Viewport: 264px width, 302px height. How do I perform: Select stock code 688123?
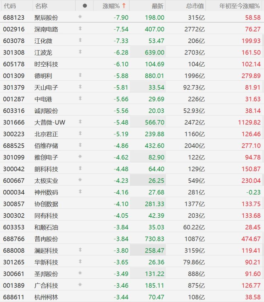point(14,18)
